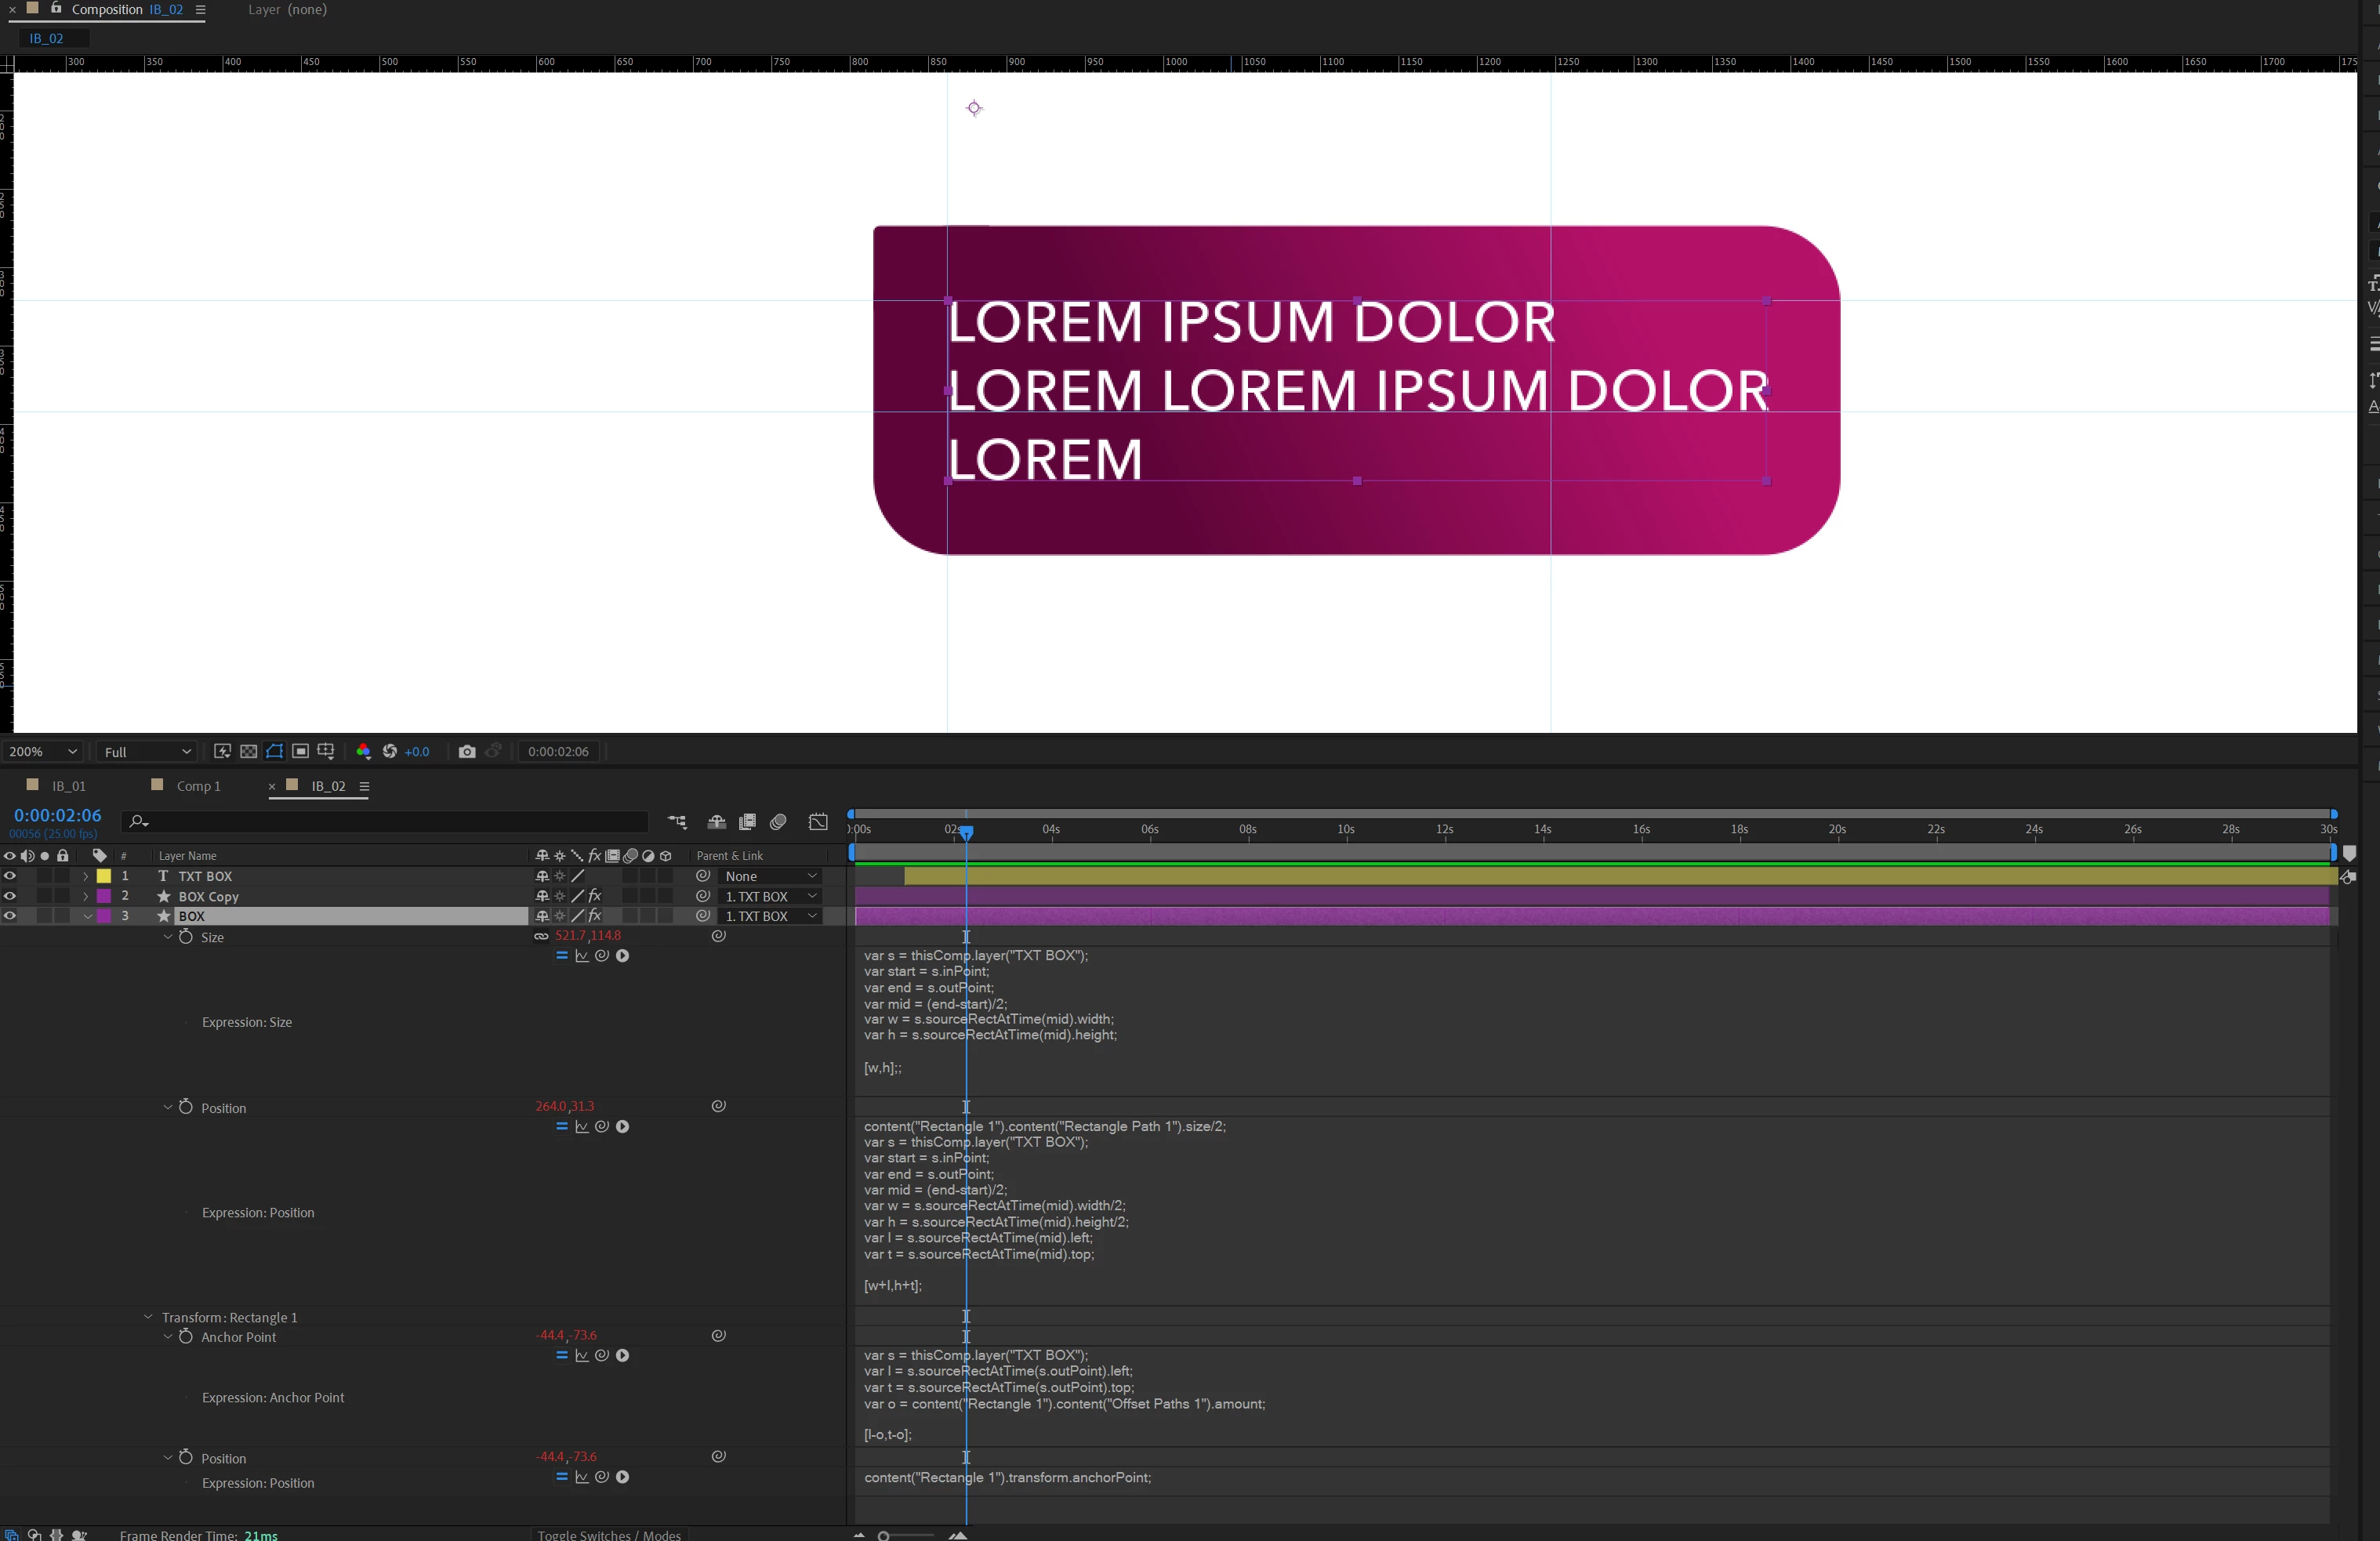The image size is (2380, 1541).
Task: Open the 200% magnification dropdown
Action: [x=42, y=751]
